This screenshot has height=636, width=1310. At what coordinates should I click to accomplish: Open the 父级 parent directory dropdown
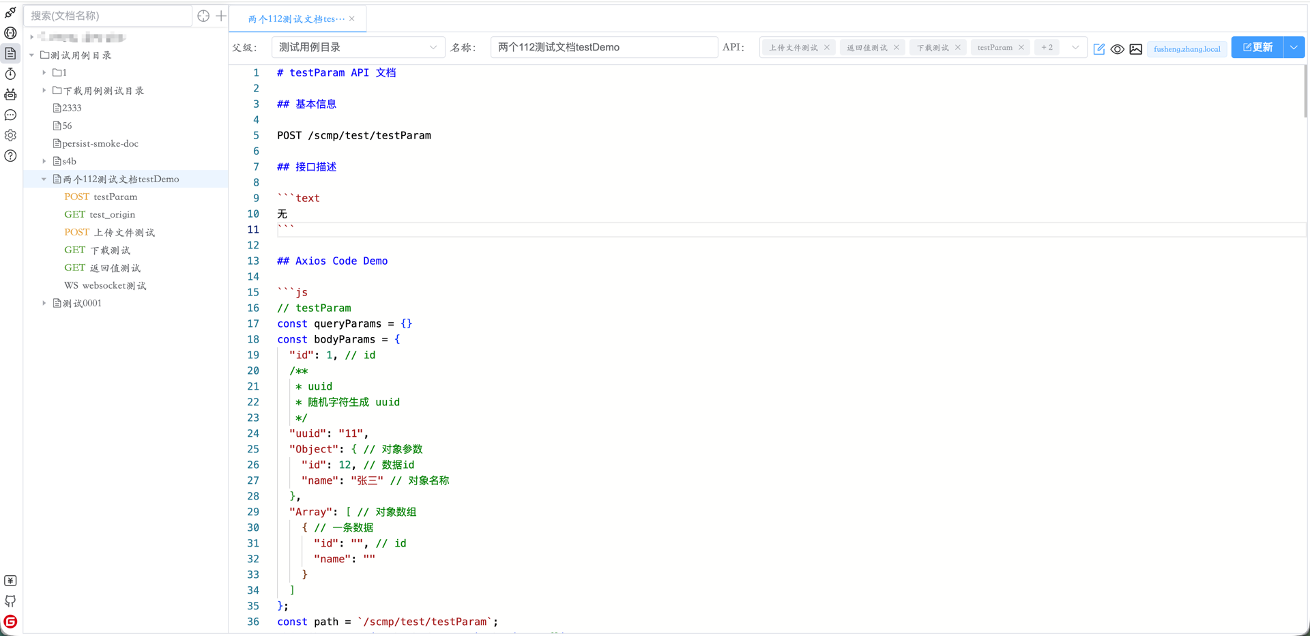pos(358,47)
